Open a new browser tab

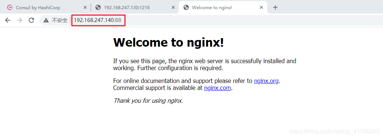275,8
